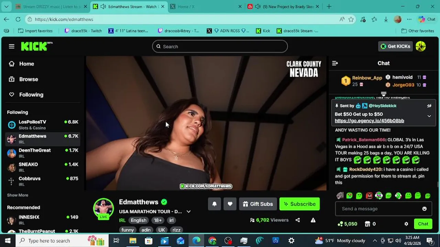Expand followed channels with Show More
This screenshot has width=440, height=247.
18,195
